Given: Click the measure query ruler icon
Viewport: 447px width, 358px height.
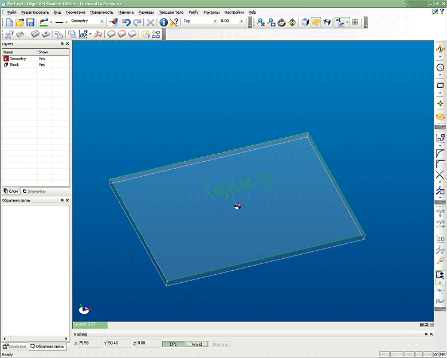Looking at the screenshot, I should click(174, 22).
